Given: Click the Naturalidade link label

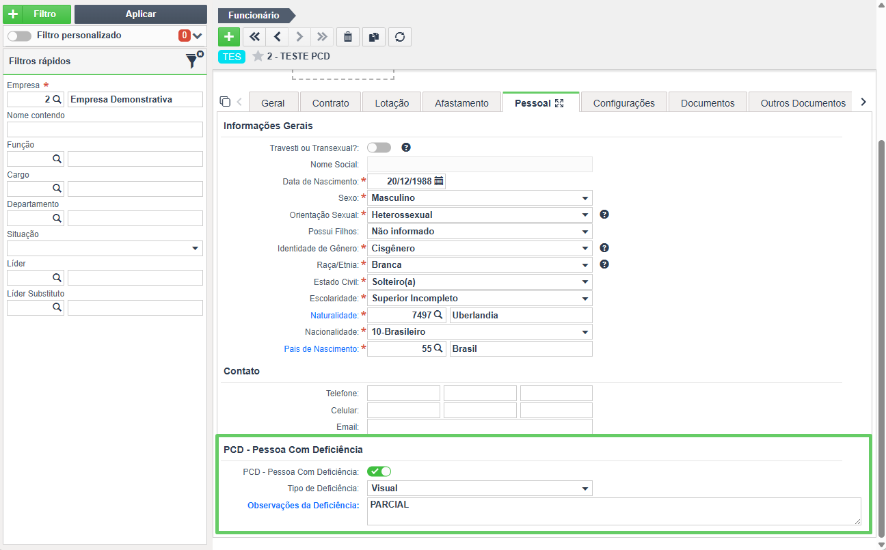Looking at the screenshot, I should coord(334,315).
